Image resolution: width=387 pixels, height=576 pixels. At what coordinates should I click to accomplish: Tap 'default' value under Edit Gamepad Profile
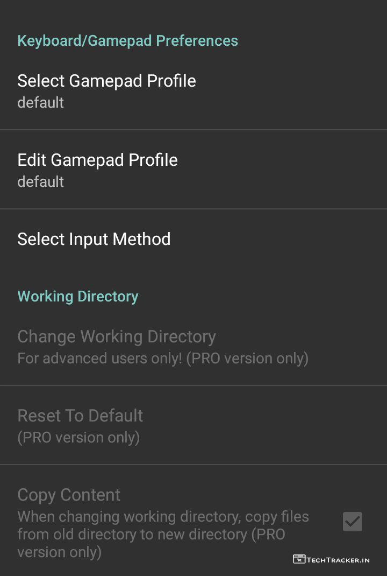(x=40, y=182)
